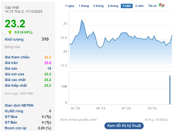Click the 'Giá cao nhất' label
176x133 pixels.
point(15,80)
